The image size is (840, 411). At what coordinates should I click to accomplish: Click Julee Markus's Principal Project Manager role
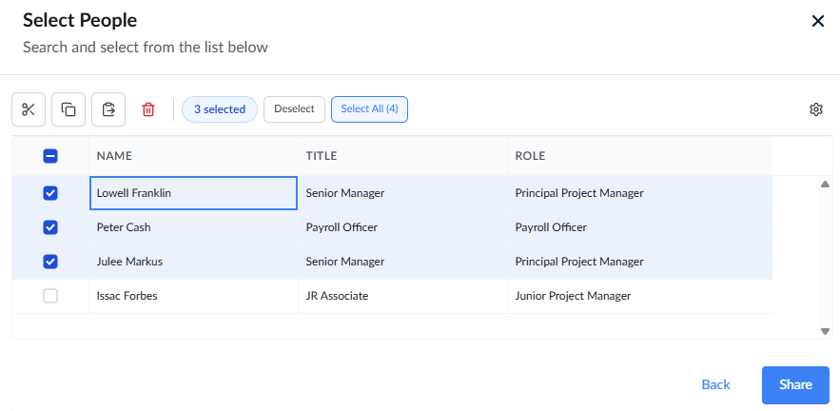639,262
